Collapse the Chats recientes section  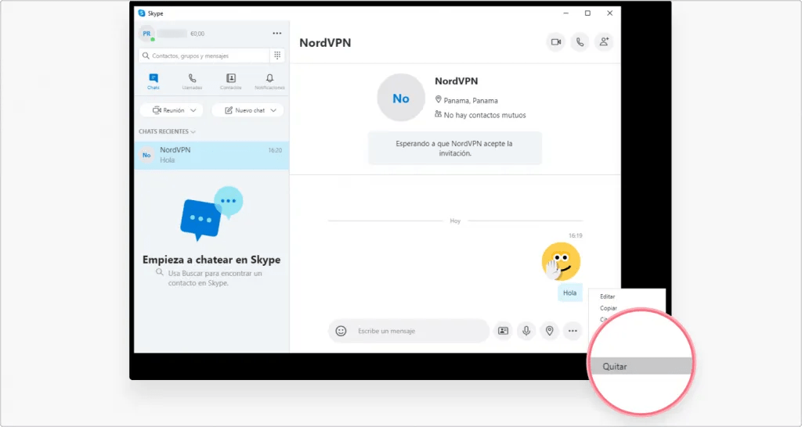point(168,132)
